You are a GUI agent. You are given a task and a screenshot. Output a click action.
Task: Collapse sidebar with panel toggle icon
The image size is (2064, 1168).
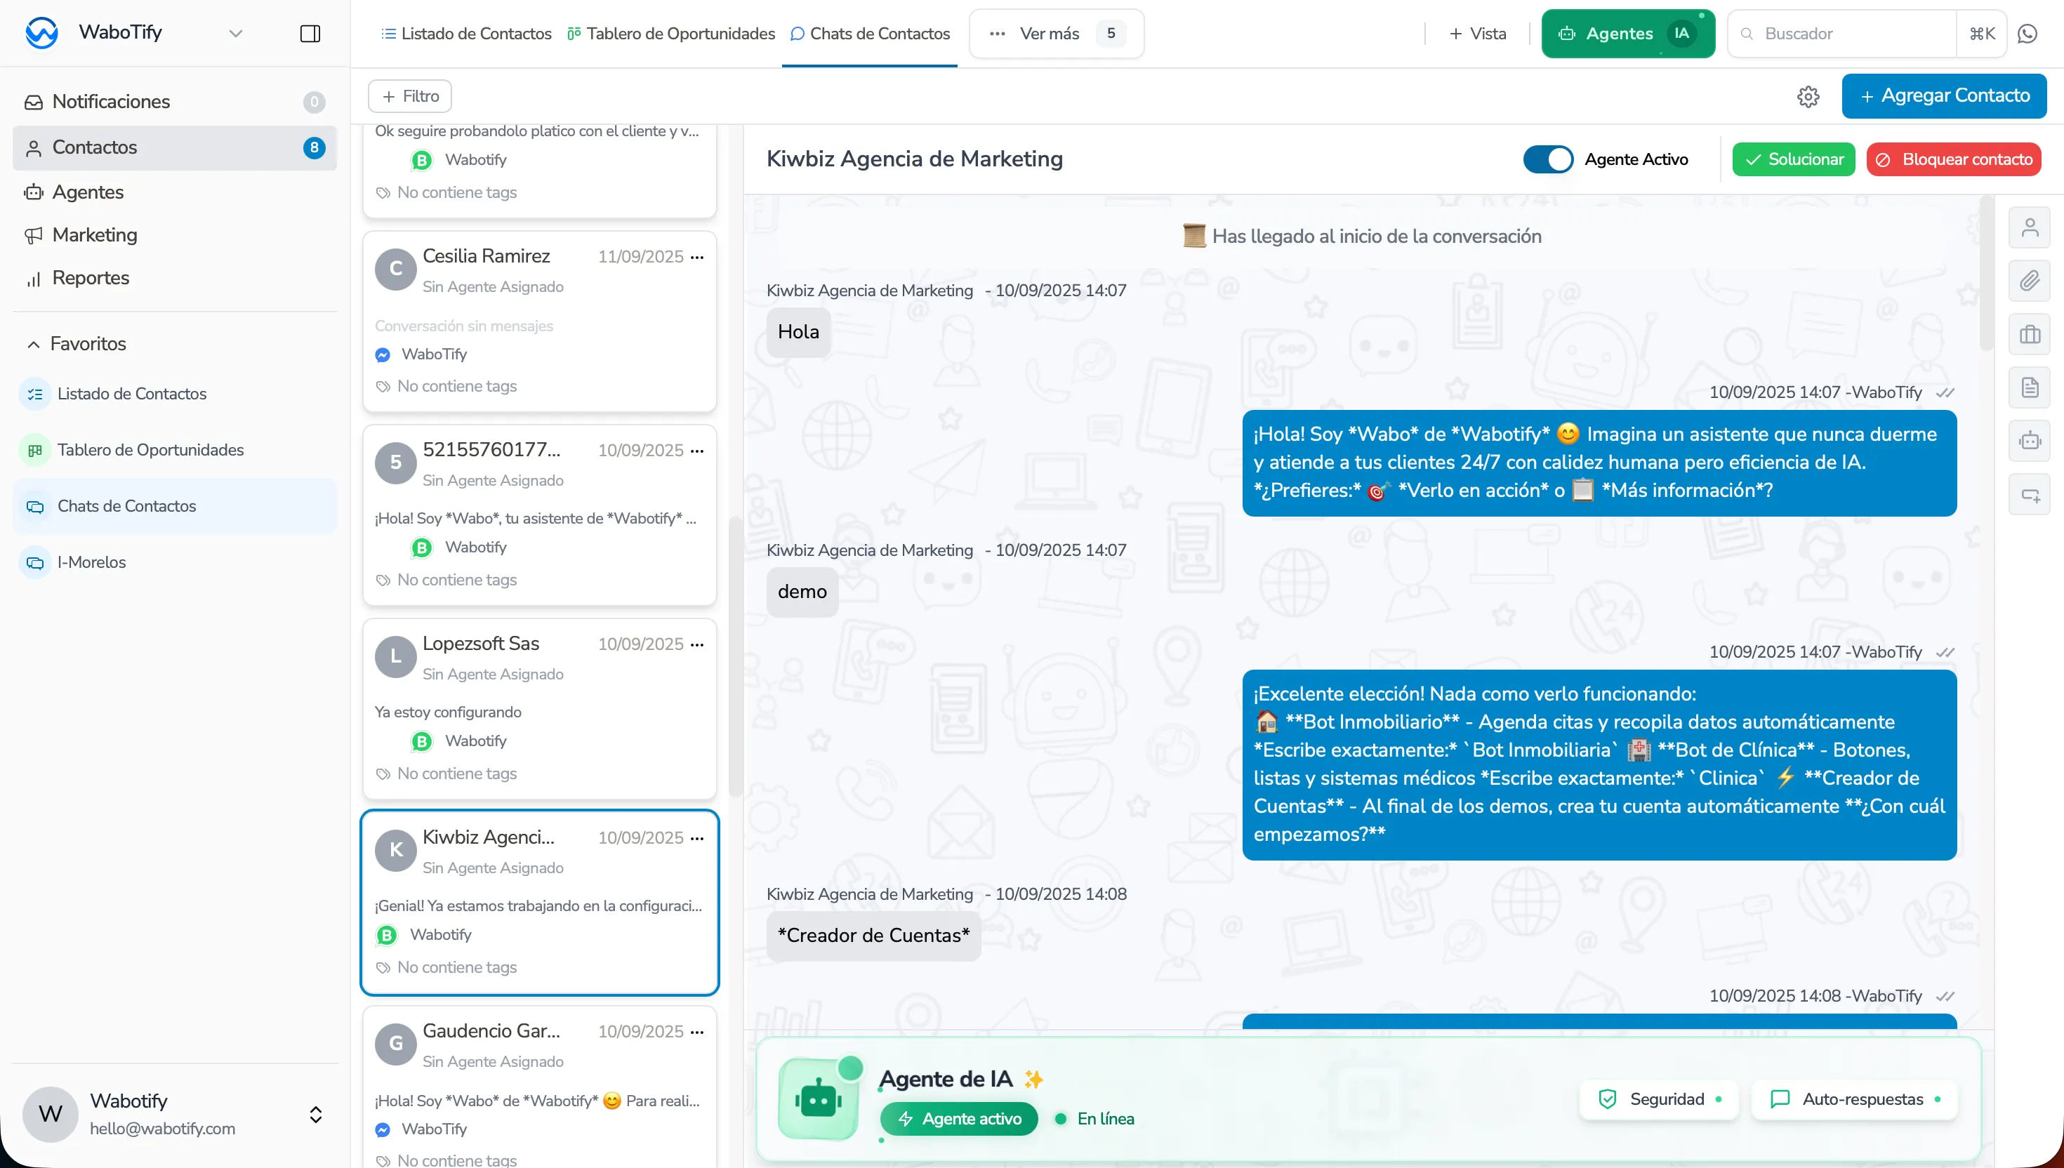310,34
